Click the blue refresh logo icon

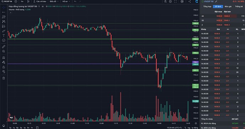[x=197, y=1]
